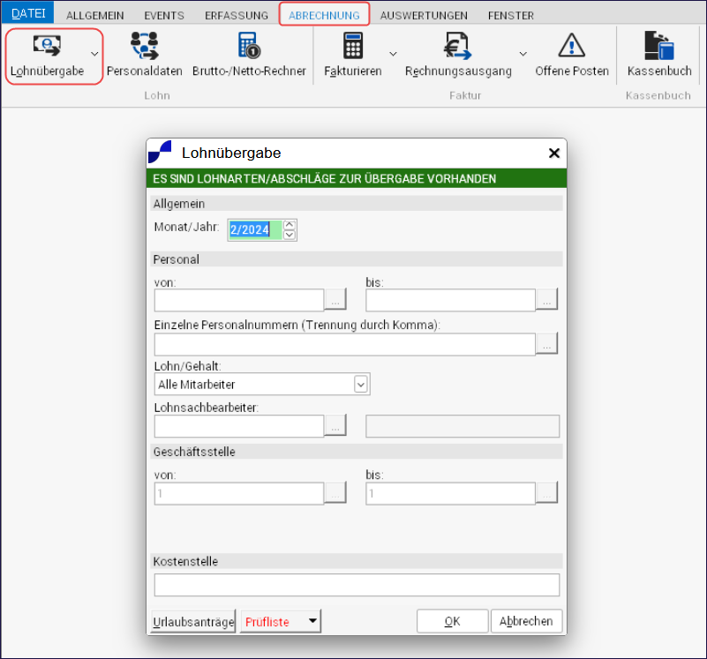Click into the Kostenstelle input field

coord(357,585)
